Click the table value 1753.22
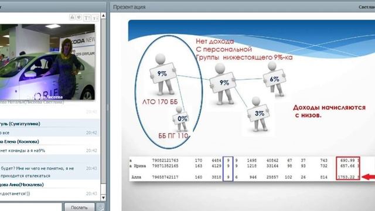The image size is (375, 211). [x=346, y=177]
